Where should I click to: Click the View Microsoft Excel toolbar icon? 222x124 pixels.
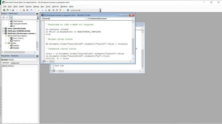click(4, 10)
